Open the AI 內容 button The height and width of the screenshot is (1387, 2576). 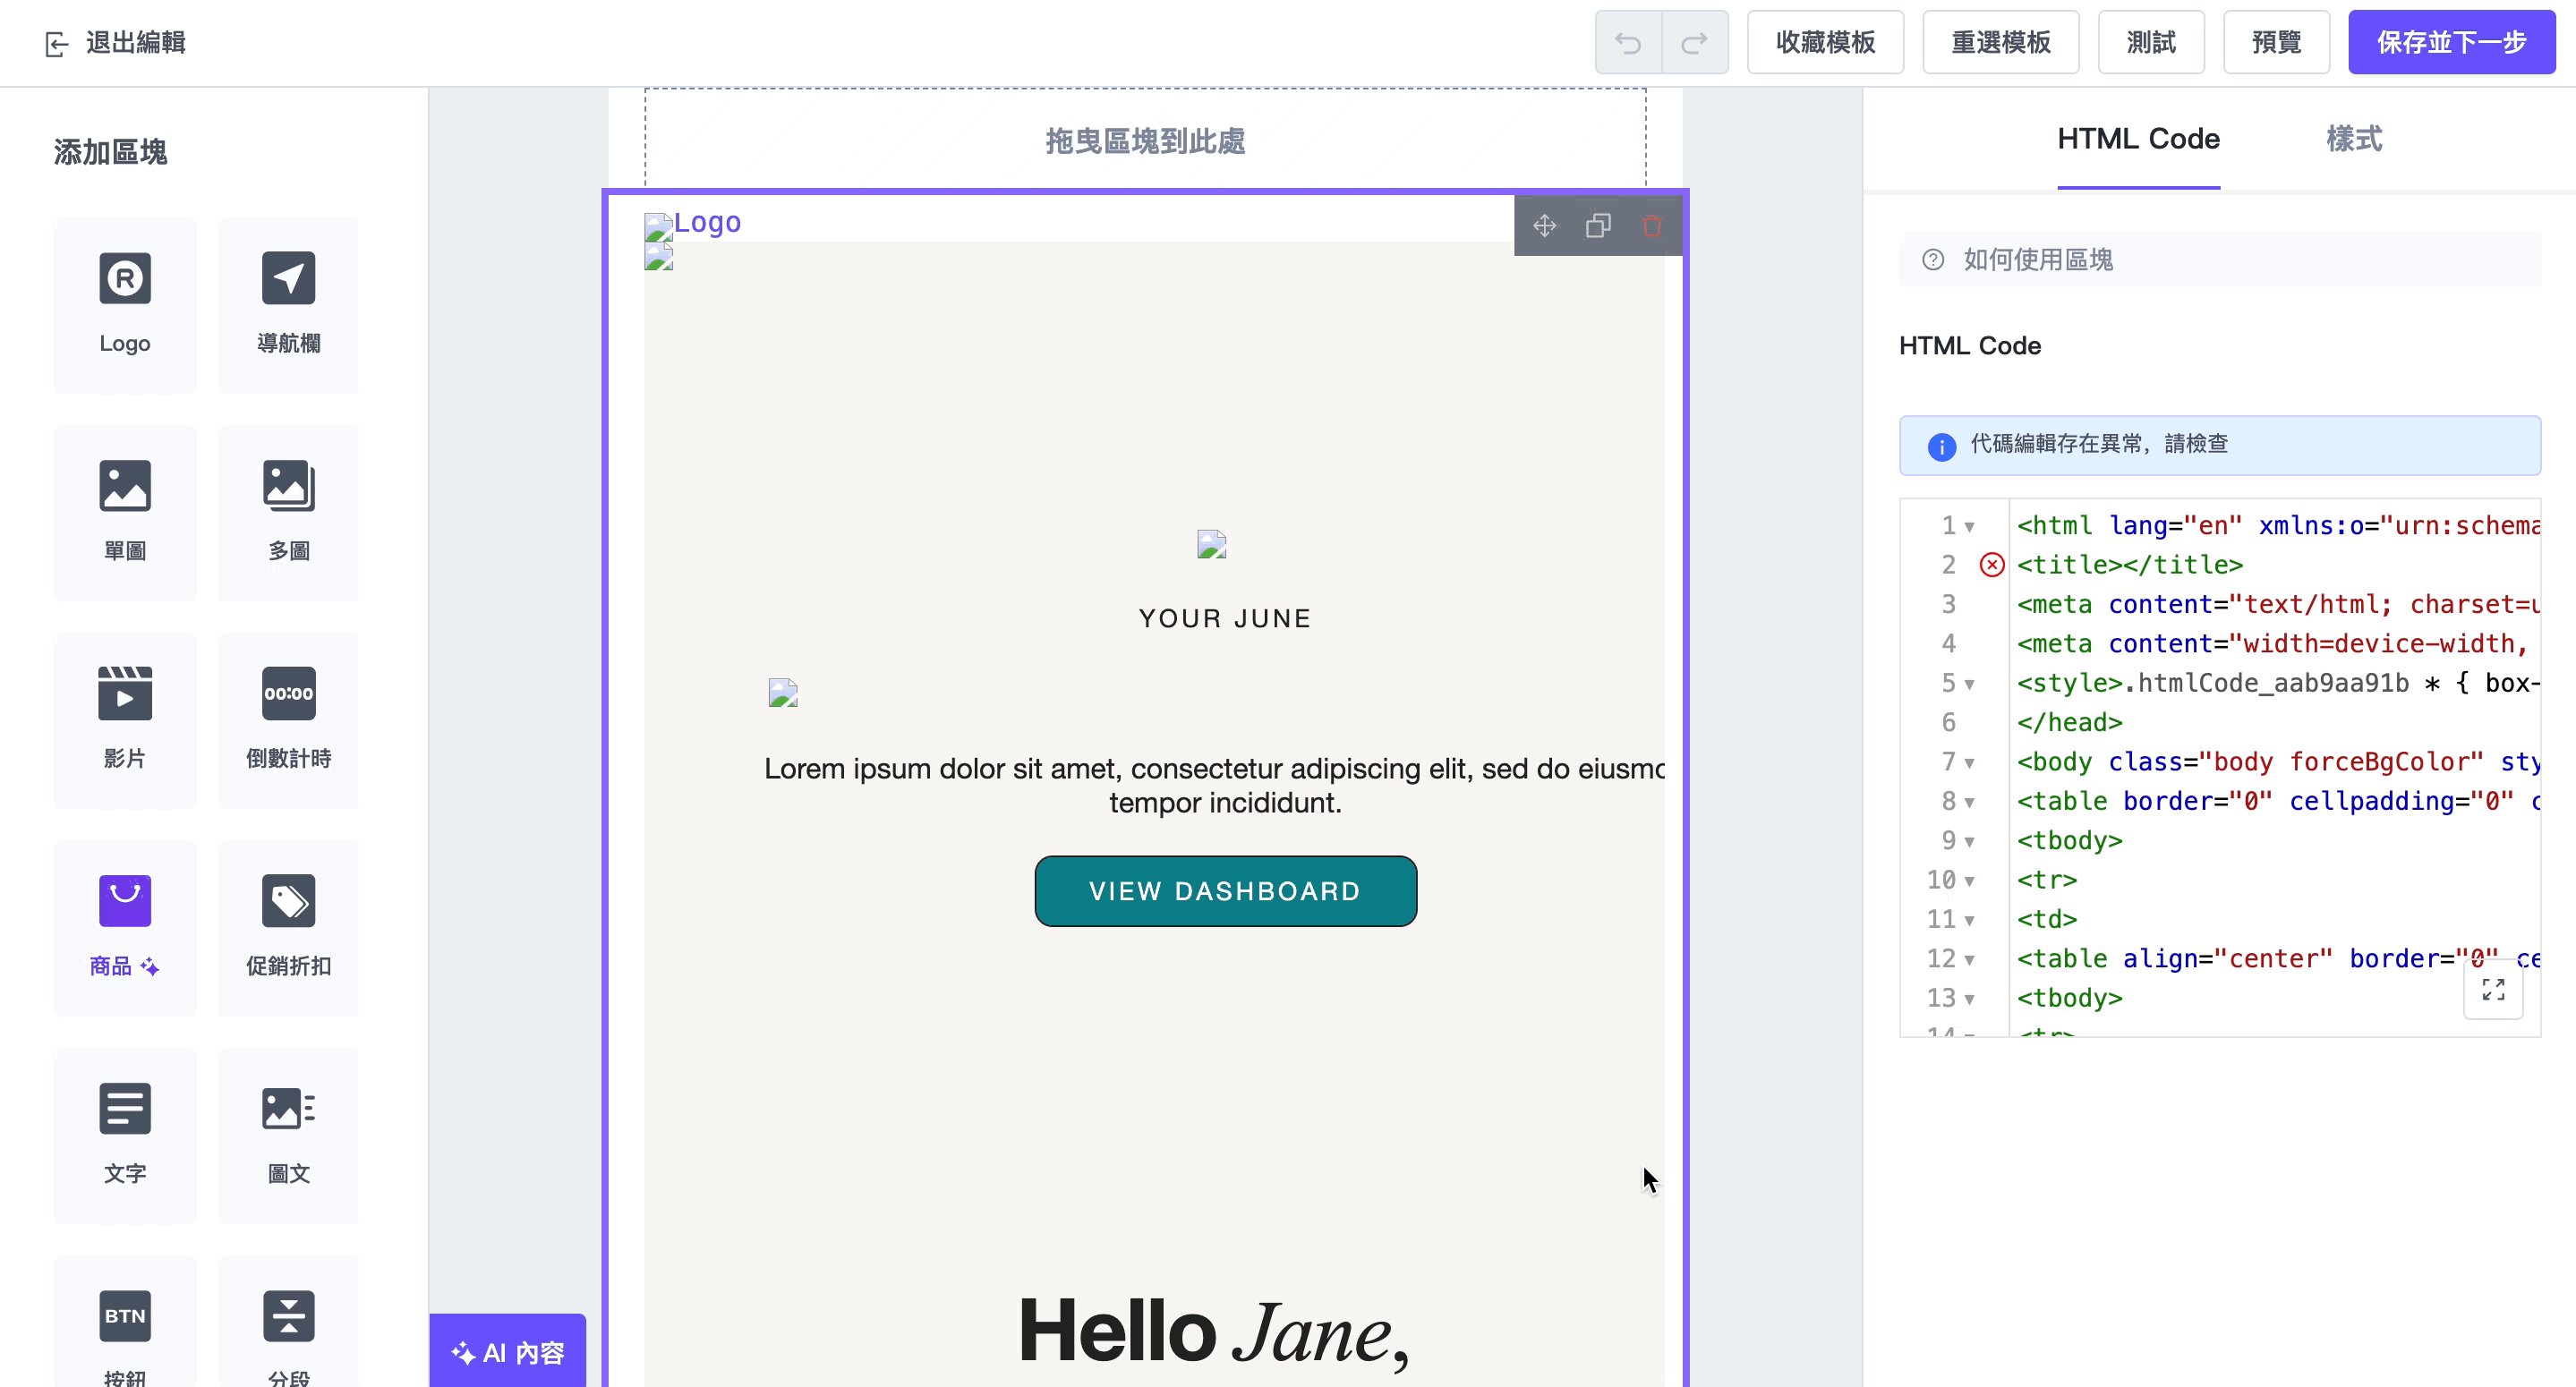click(508, 1352)
